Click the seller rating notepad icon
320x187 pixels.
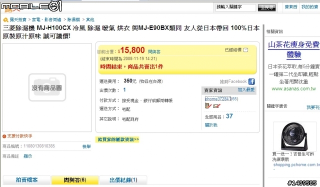tap(208, 105)
